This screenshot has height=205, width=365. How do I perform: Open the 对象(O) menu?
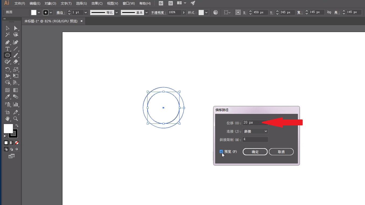tap(50, 3)
